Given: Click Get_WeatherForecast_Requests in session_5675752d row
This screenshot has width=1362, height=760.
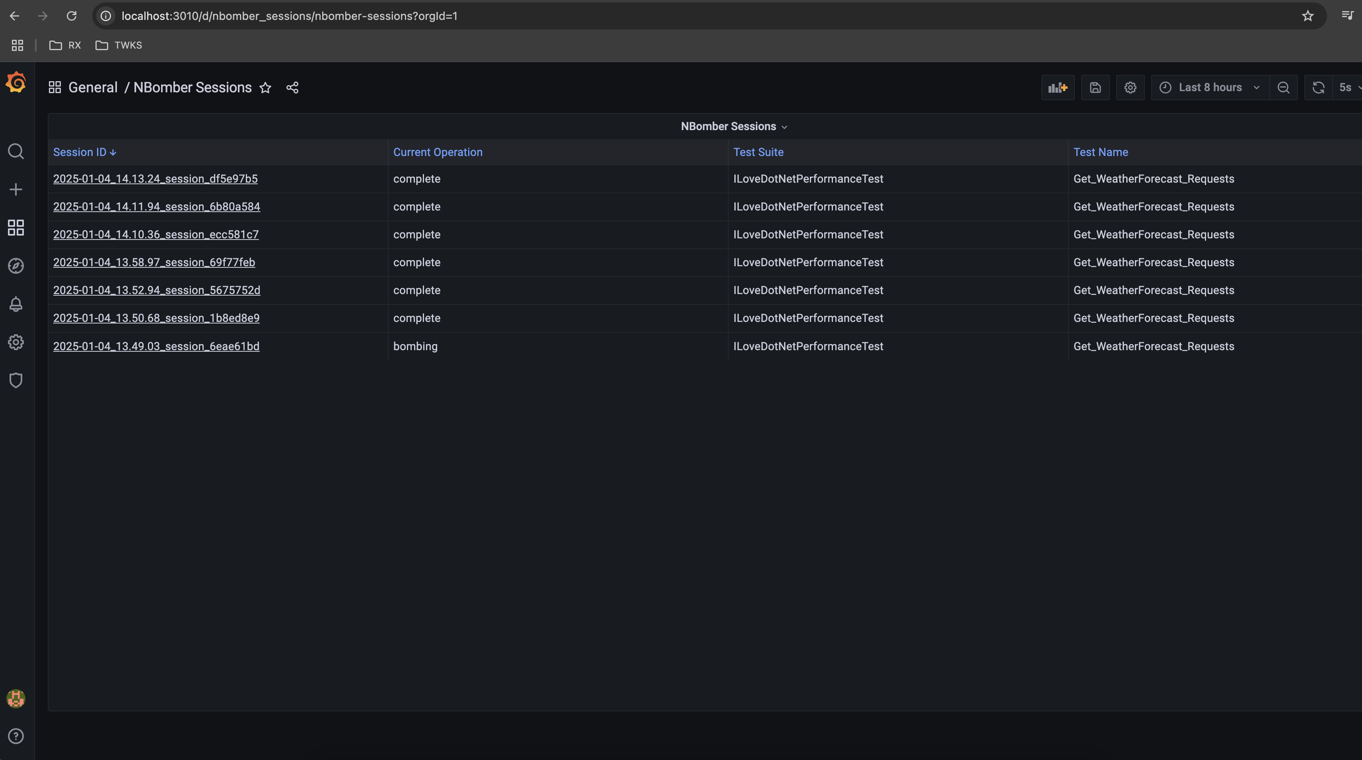Looking at the screenshot, I should (1154, 290).
